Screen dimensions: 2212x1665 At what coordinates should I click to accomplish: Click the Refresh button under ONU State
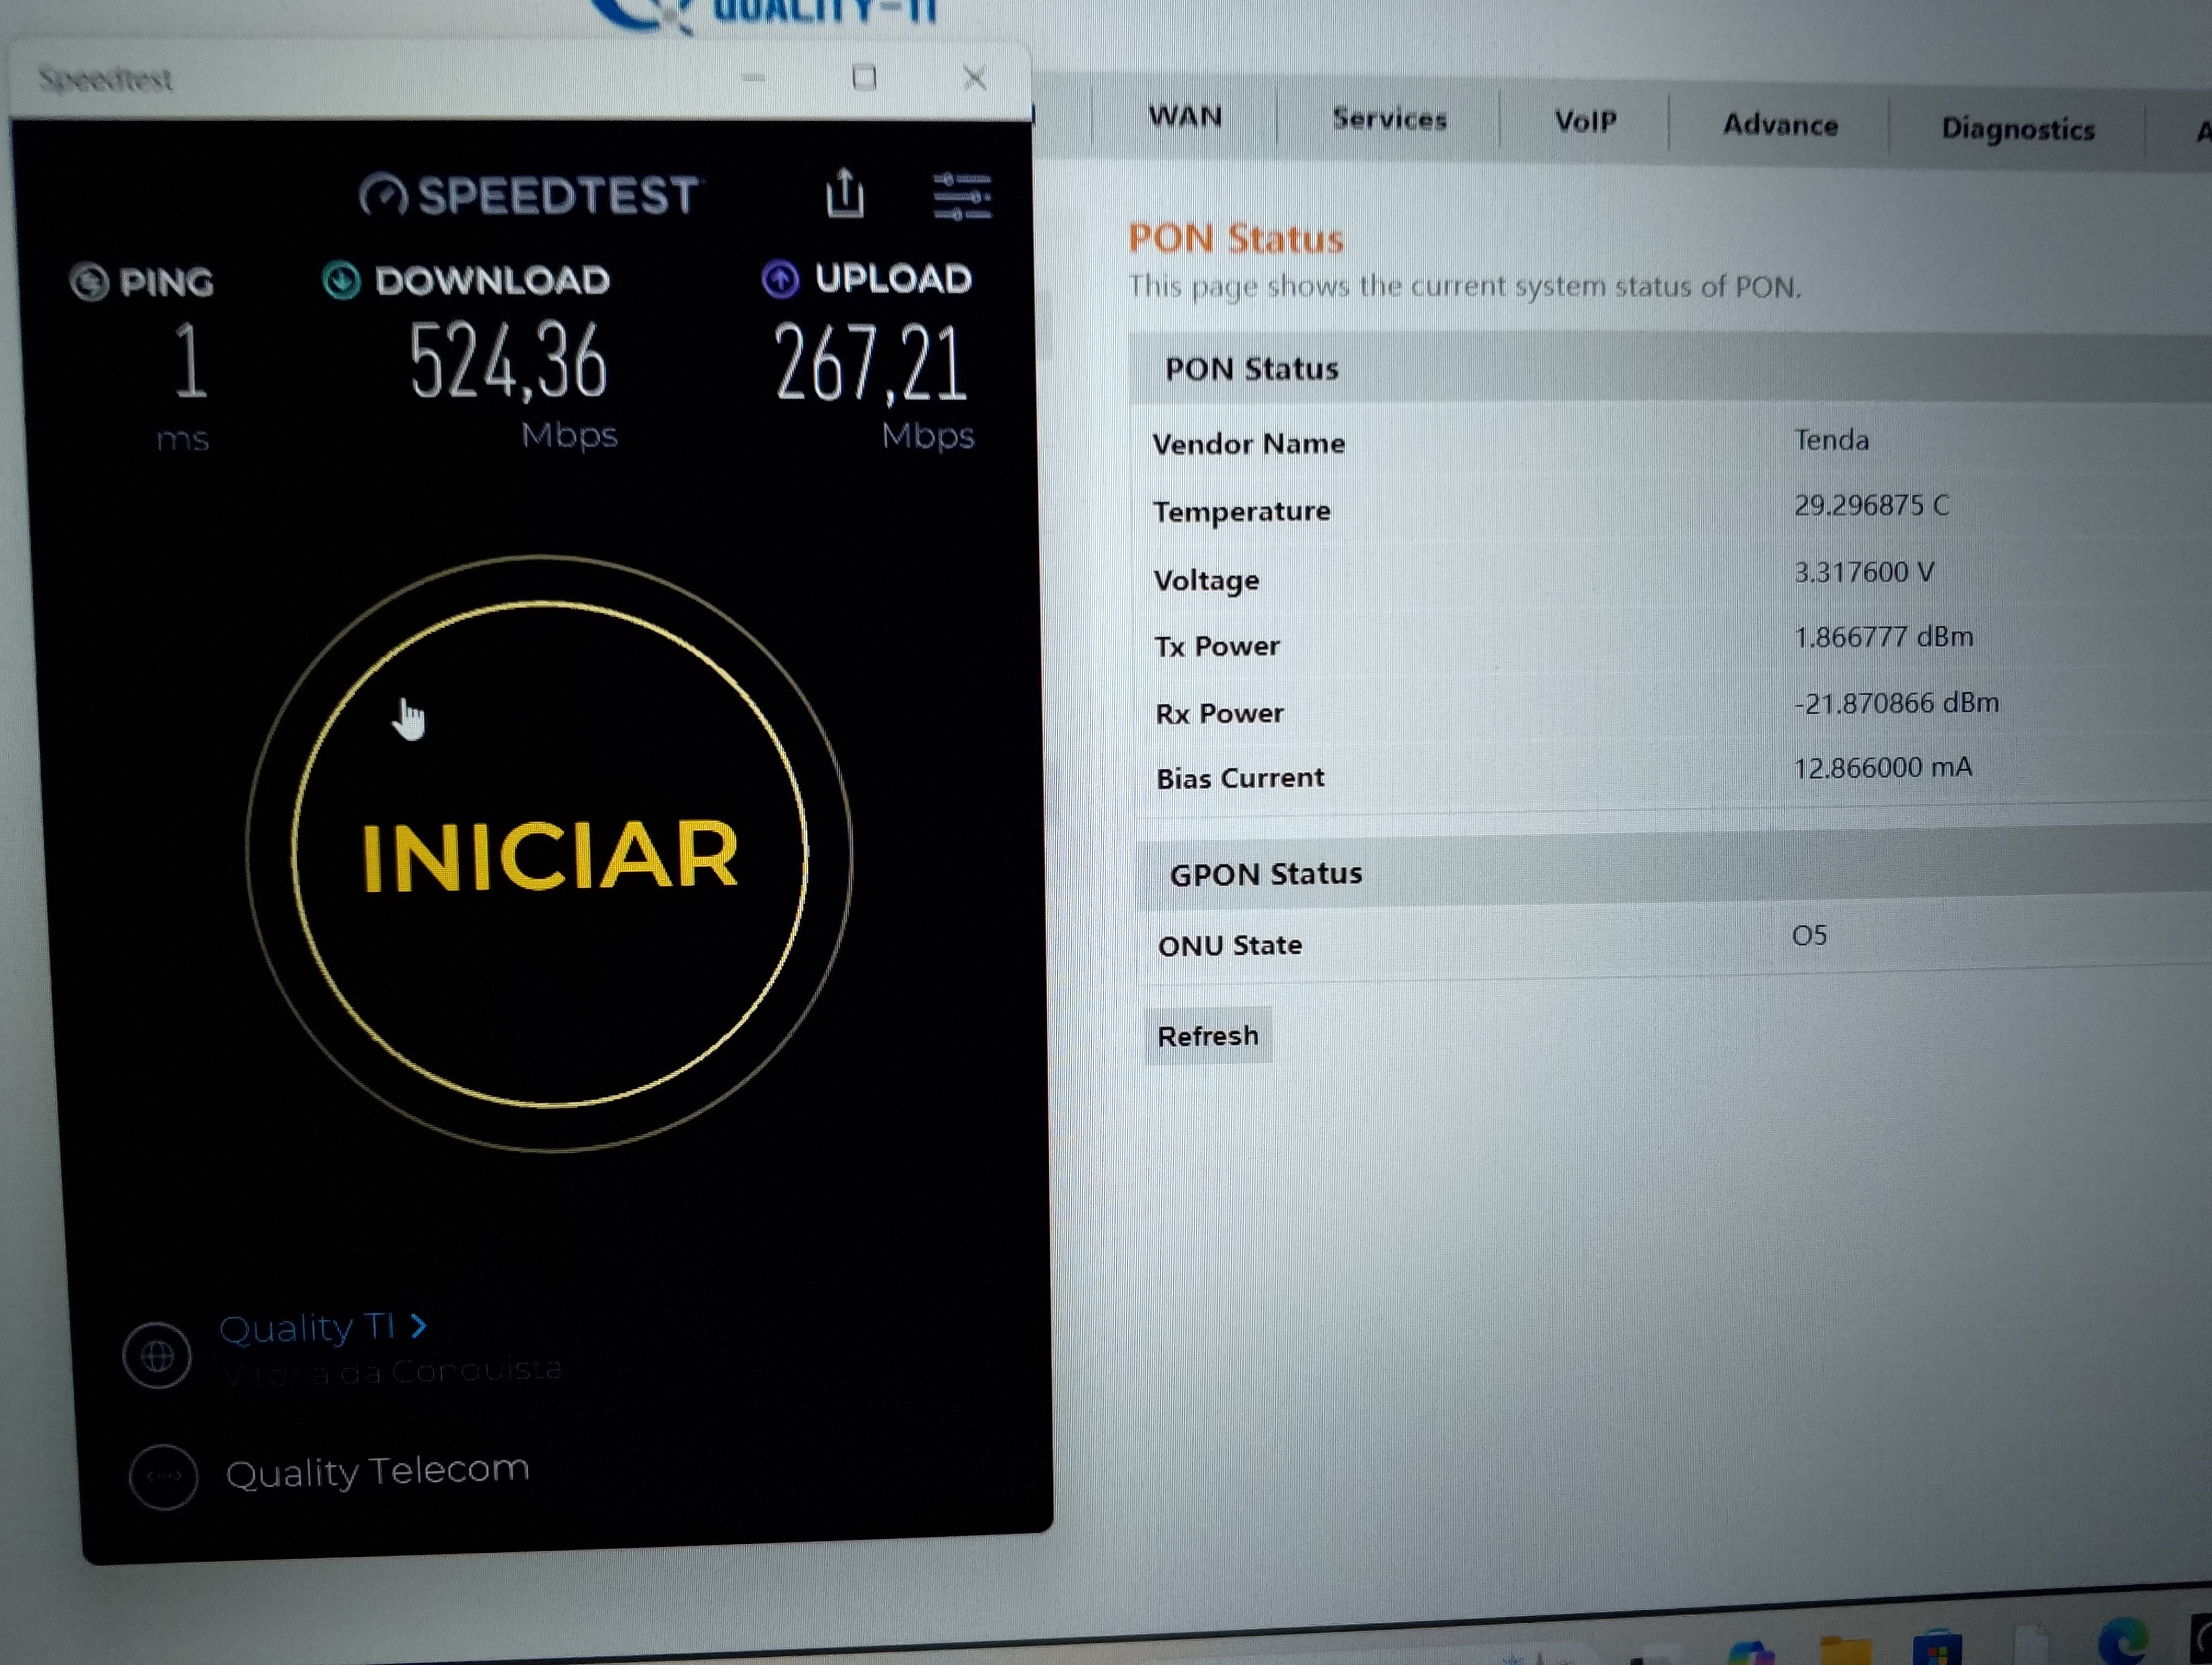(x=1208, y=1036)
